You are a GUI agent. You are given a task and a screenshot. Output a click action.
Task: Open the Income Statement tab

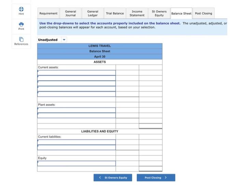coord(137,13)
